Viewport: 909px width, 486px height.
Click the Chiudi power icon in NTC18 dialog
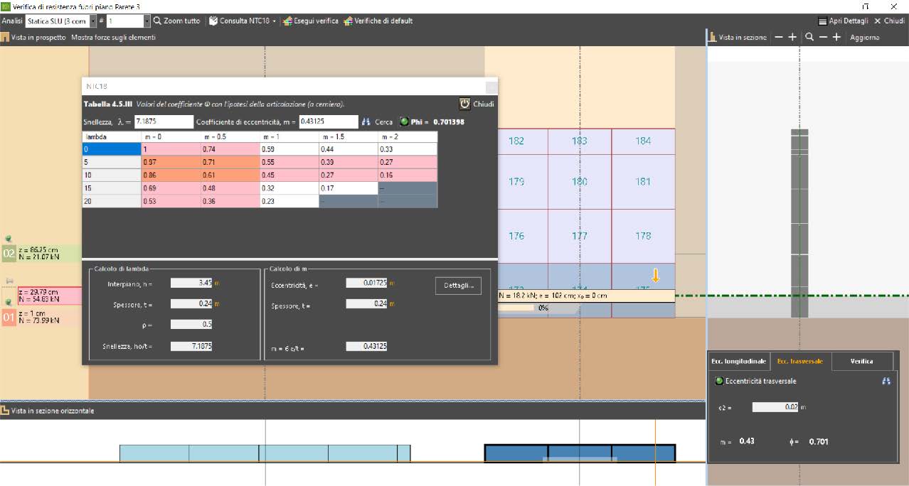464,104
